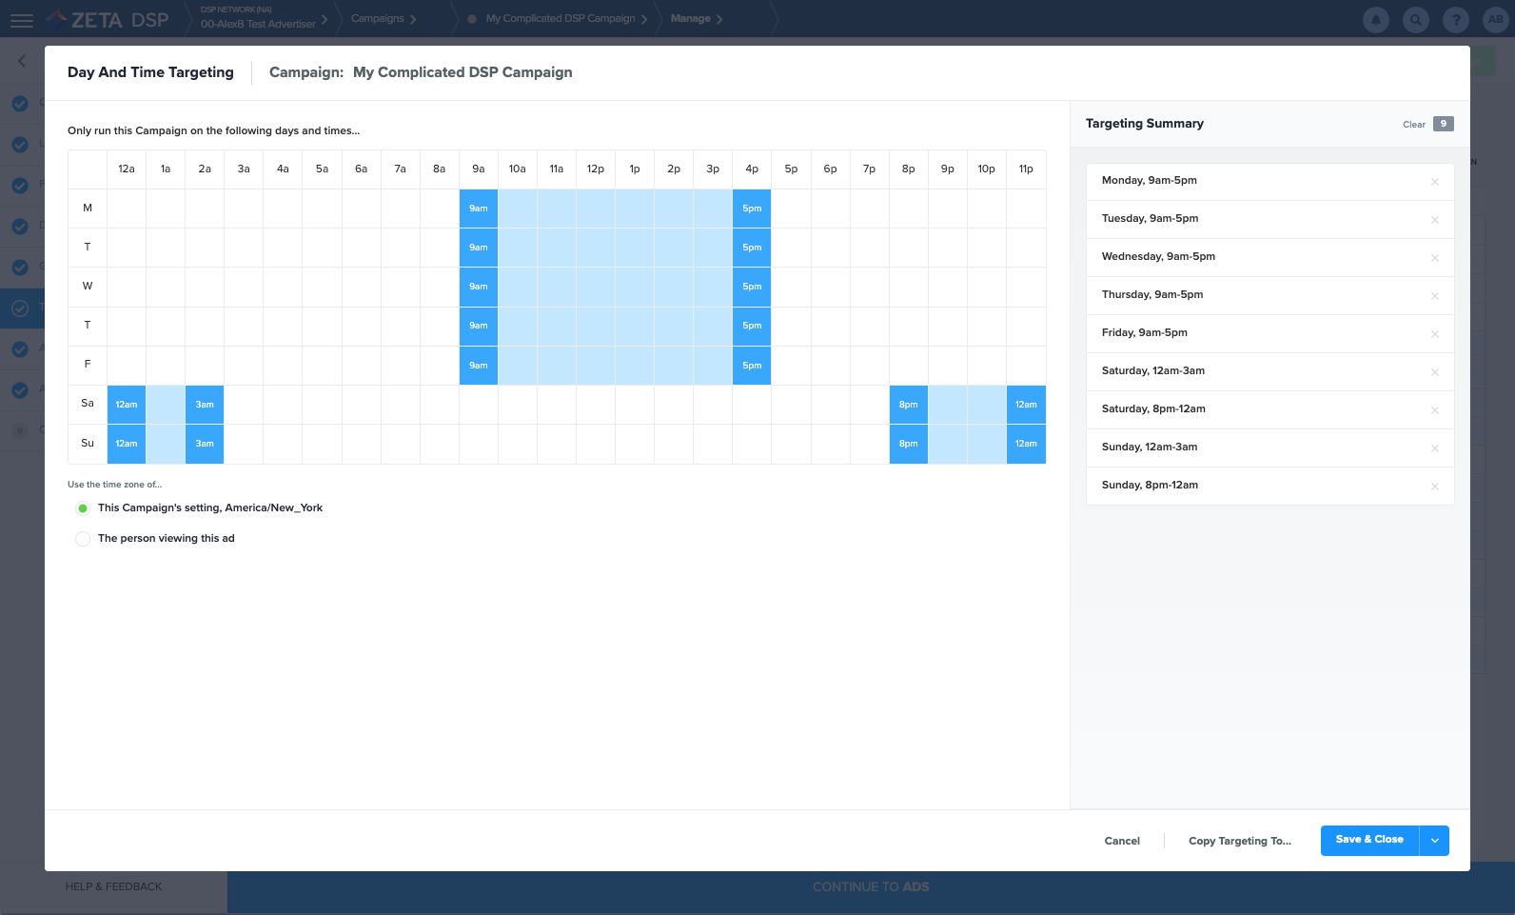Click Copy Targeting To... link
Viewport: 1515px width, 915px height.
1239,841
